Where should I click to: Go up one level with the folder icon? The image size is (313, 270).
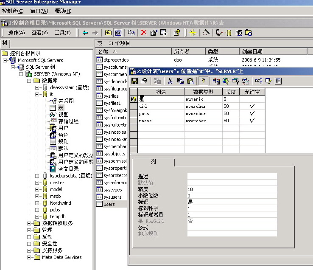(x=108, y=33)
